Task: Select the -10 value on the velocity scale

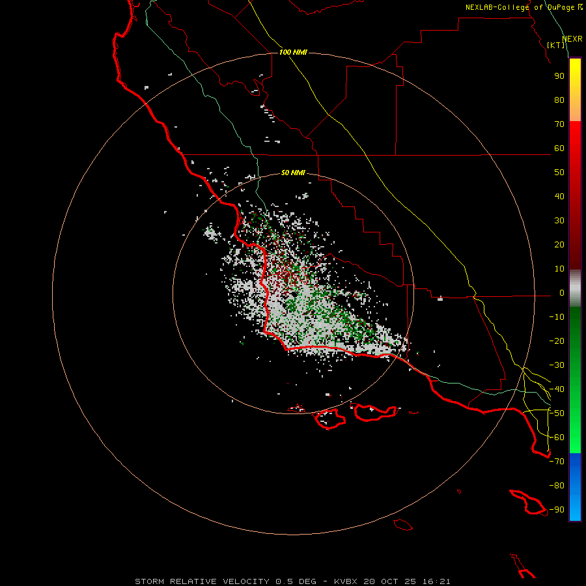Action: point(557,317)
